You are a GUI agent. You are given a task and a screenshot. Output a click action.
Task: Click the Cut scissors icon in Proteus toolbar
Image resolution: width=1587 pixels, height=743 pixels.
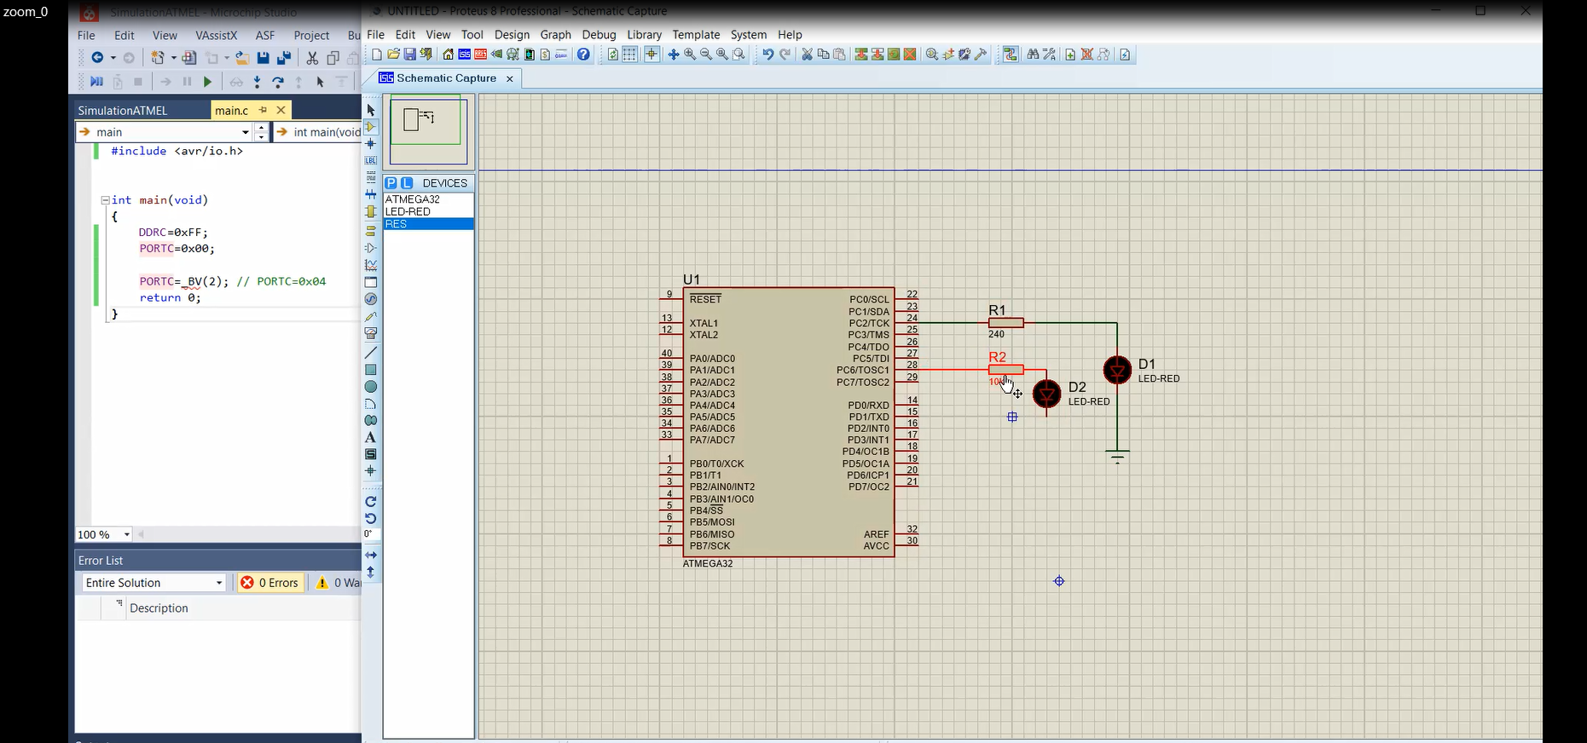point(807,55)
